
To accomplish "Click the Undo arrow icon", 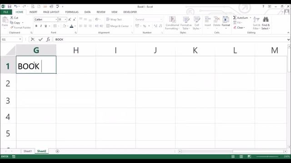I will tap(16, 6).
